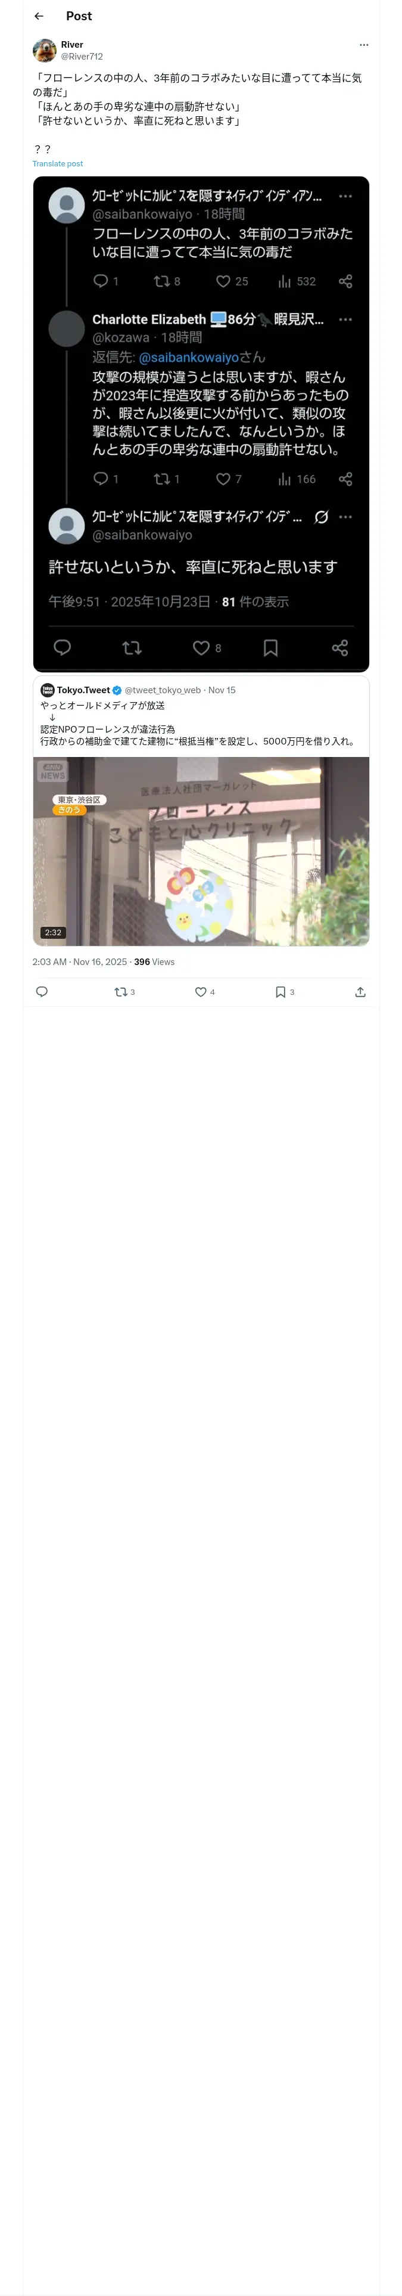Screen dimensions: 402x2296
Task: Click the 396 Views count
Action: [x=154, y=961]
